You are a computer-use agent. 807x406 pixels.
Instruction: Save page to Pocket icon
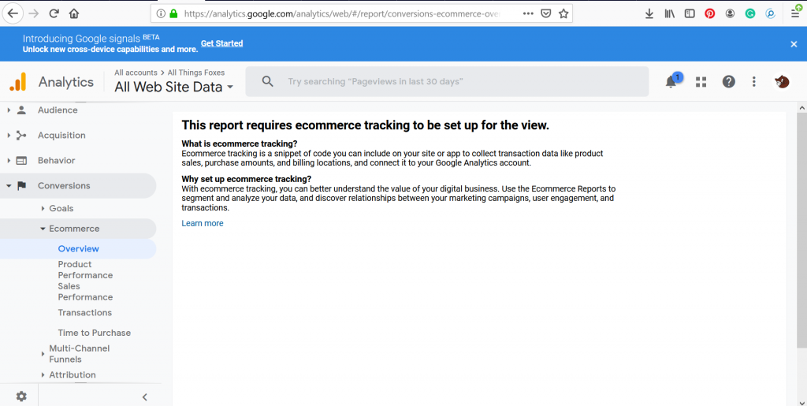[546, 14]
